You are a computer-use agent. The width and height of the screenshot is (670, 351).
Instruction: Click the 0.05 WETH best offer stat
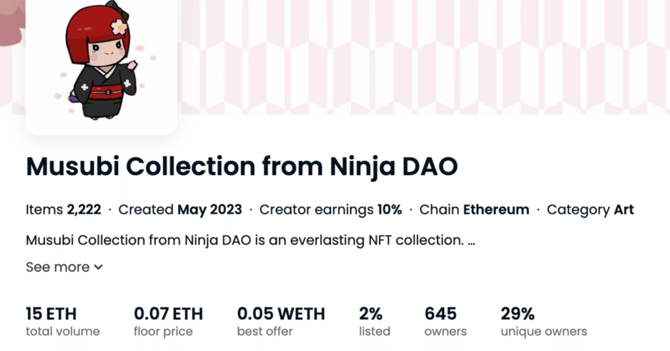(x=281, y=322)
